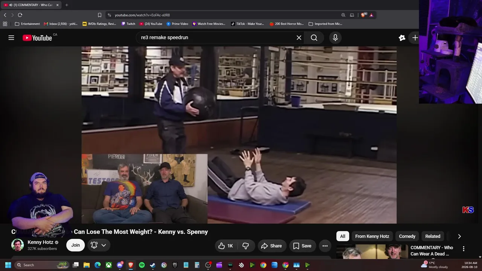The image size is (482, 271).
Task: Select the Comedy filter chip
Action: pos(407,236)
